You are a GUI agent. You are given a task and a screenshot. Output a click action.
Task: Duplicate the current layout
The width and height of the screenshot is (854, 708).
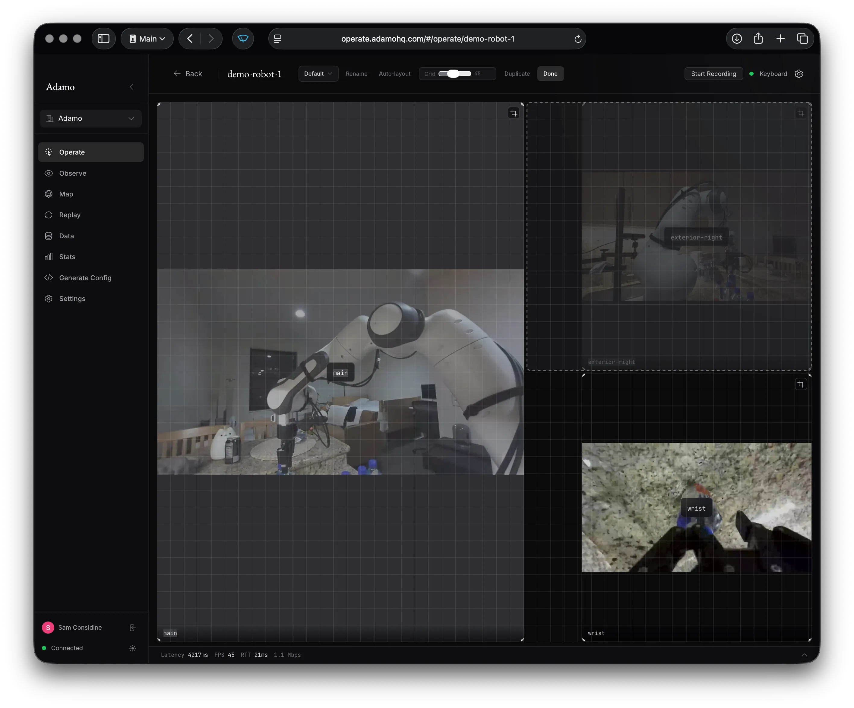pos(517,74)
